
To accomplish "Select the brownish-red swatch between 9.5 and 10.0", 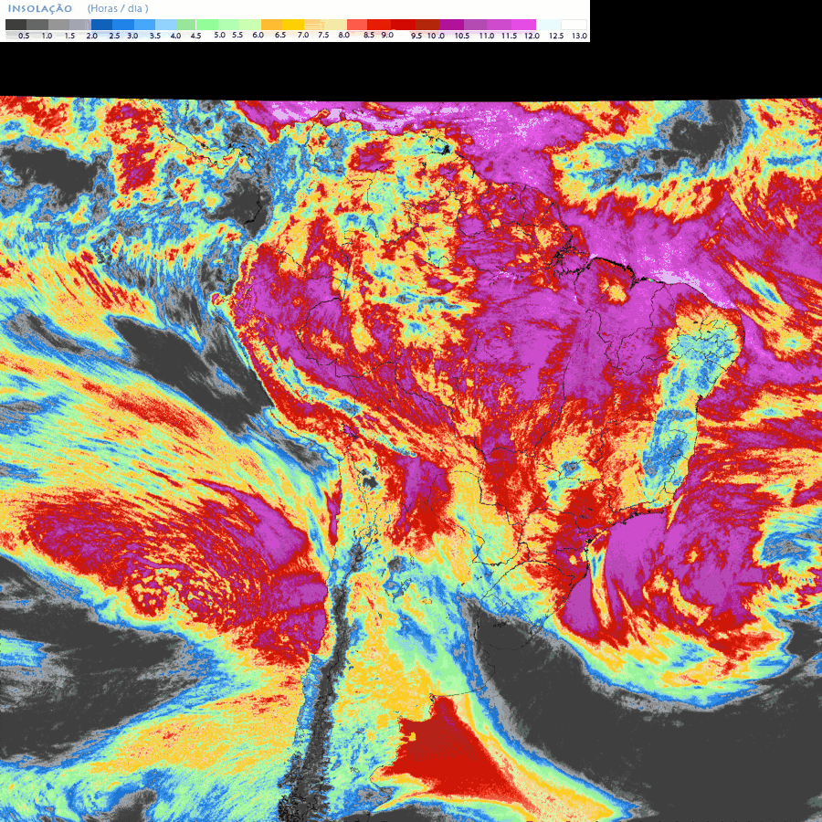I will (427, 24).
